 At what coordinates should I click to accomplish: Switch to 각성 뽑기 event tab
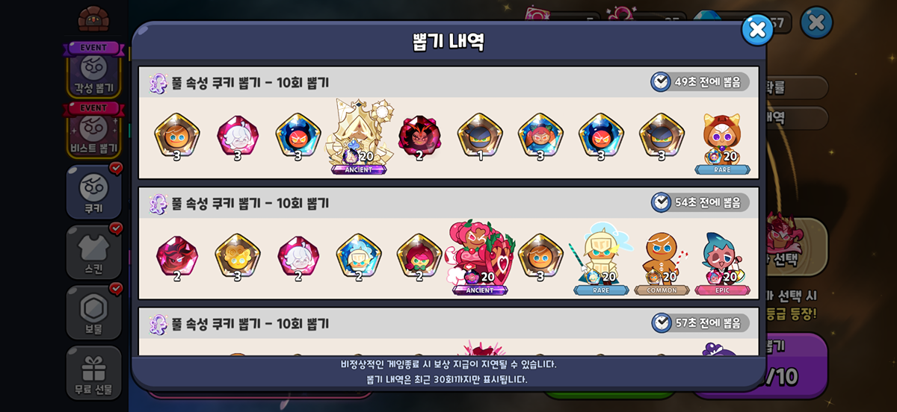(93, 71)
